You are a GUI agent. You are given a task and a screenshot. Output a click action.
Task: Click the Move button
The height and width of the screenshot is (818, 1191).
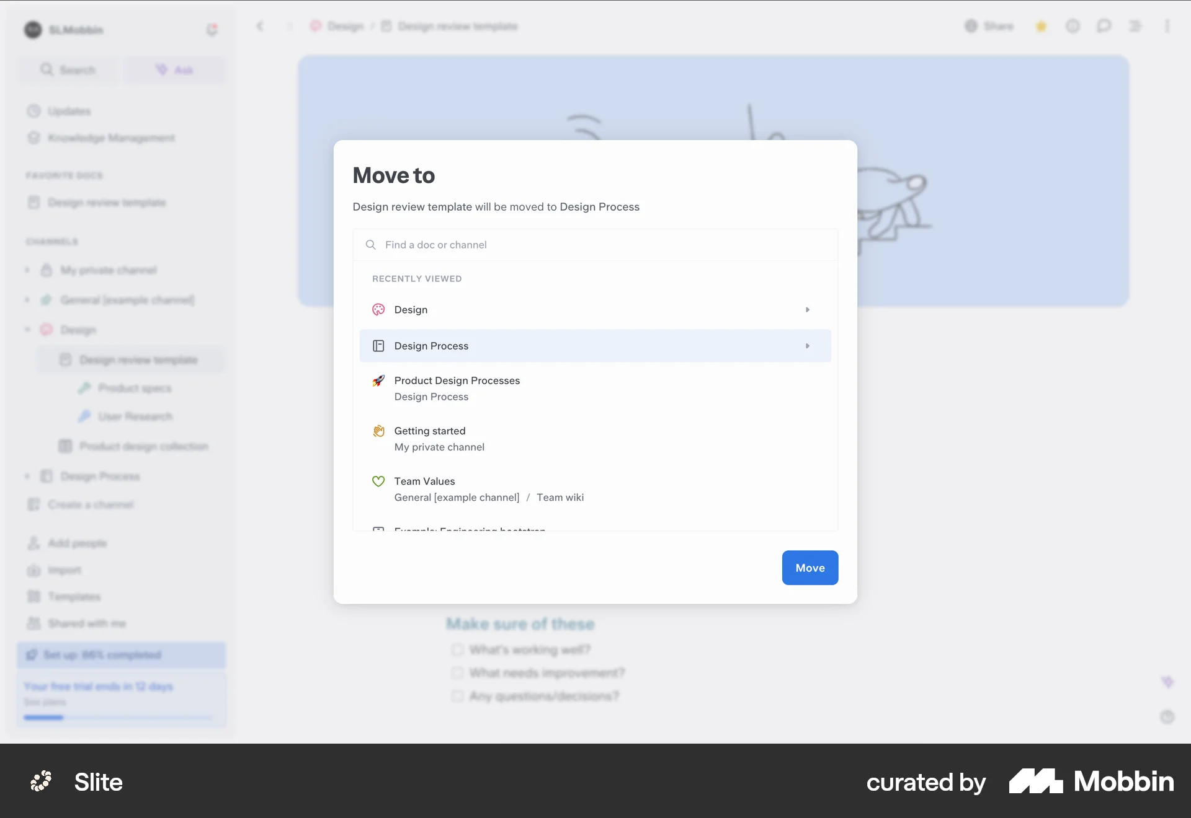(x=810, y=568)
